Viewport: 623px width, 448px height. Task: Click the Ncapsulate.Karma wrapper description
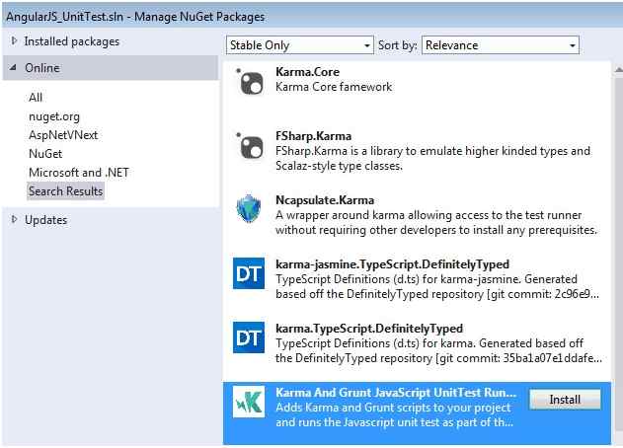tap(436, 222)
